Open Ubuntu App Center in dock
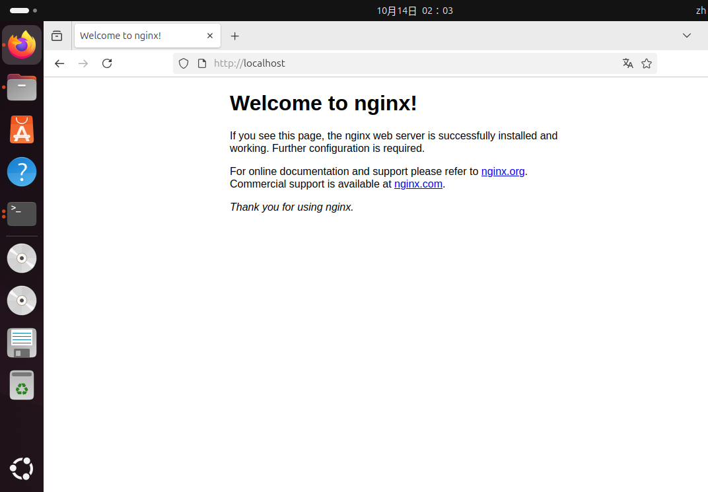 pyautogui.click(x=22, y=129)
